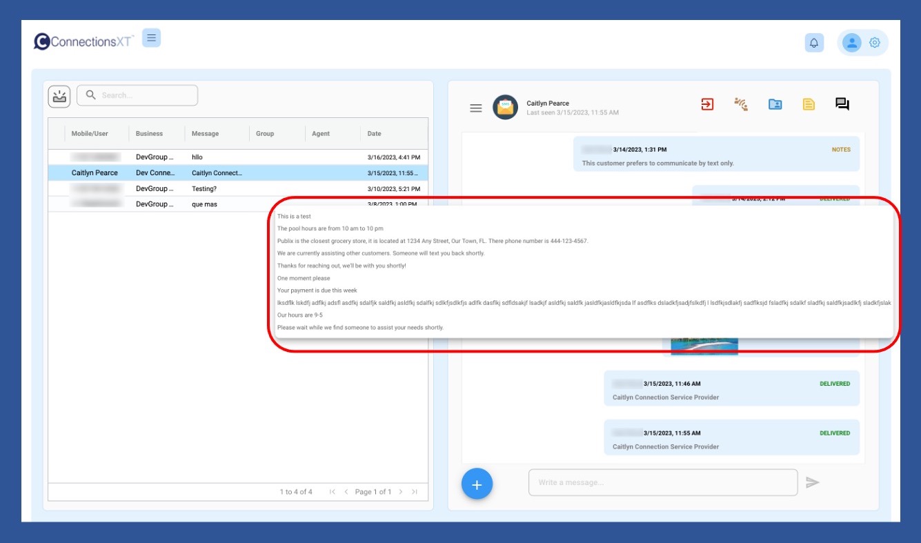Open the yellow notes icon

tap(809, 104)
